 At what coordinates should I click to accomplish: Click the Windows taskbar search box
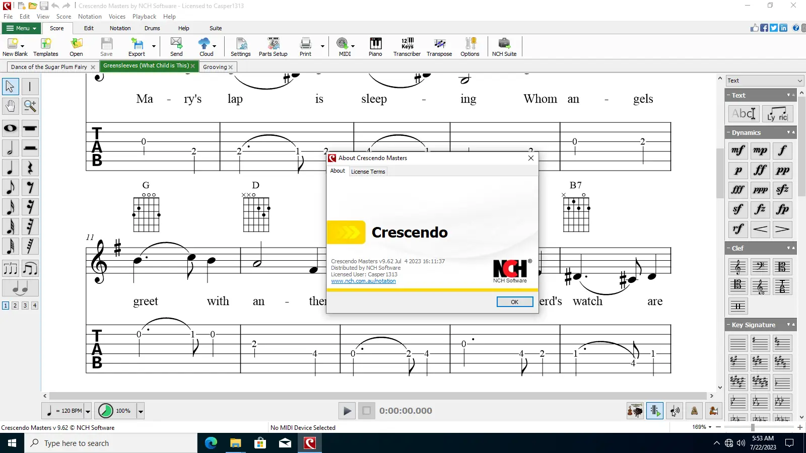point(111,443)
